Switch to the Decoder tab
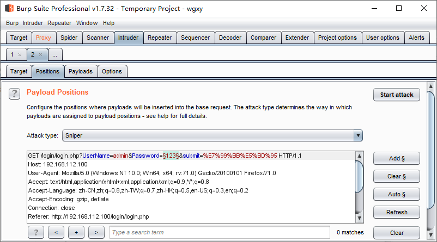 pyautogui.click(x=230, y=38)
